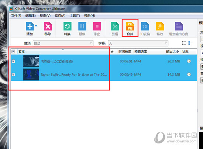Click duration 00:00:49 cell
Screen dimensions: 203x149
click(x=126, y=74)
